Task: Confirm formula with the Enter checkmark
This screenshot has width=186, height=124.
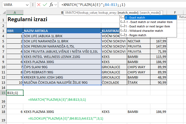Action: point(45,5)
